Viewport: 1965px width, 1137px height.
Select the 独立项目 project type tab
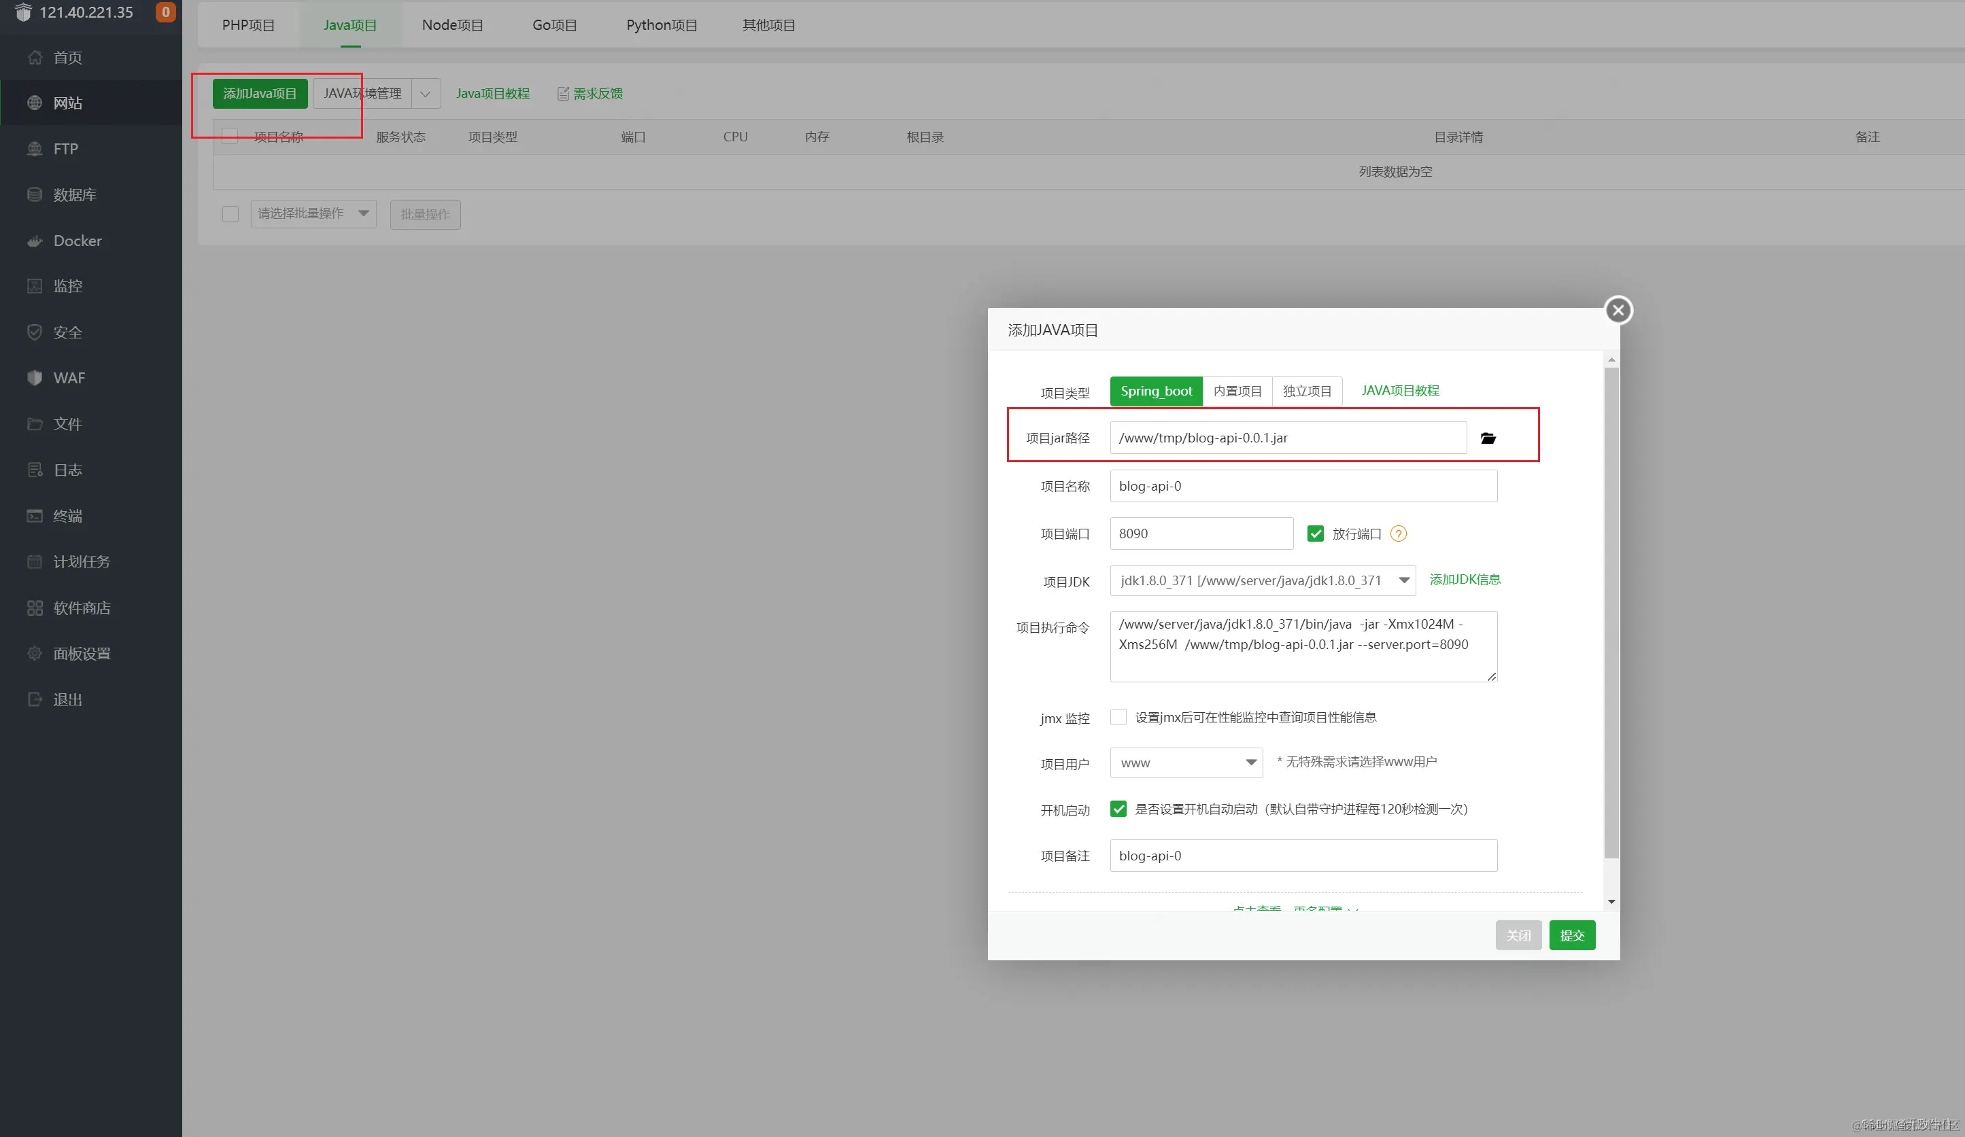point(1307,391)
